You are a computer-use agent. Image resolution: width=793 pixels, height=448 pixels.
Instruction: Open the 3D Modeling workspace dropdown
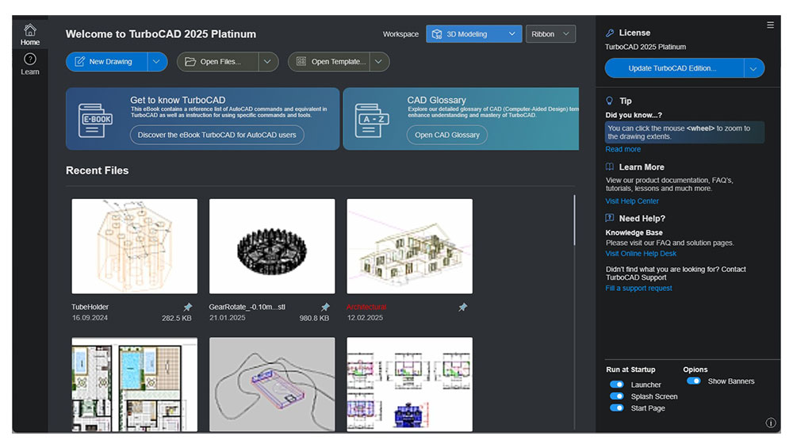tap(474, 34)
